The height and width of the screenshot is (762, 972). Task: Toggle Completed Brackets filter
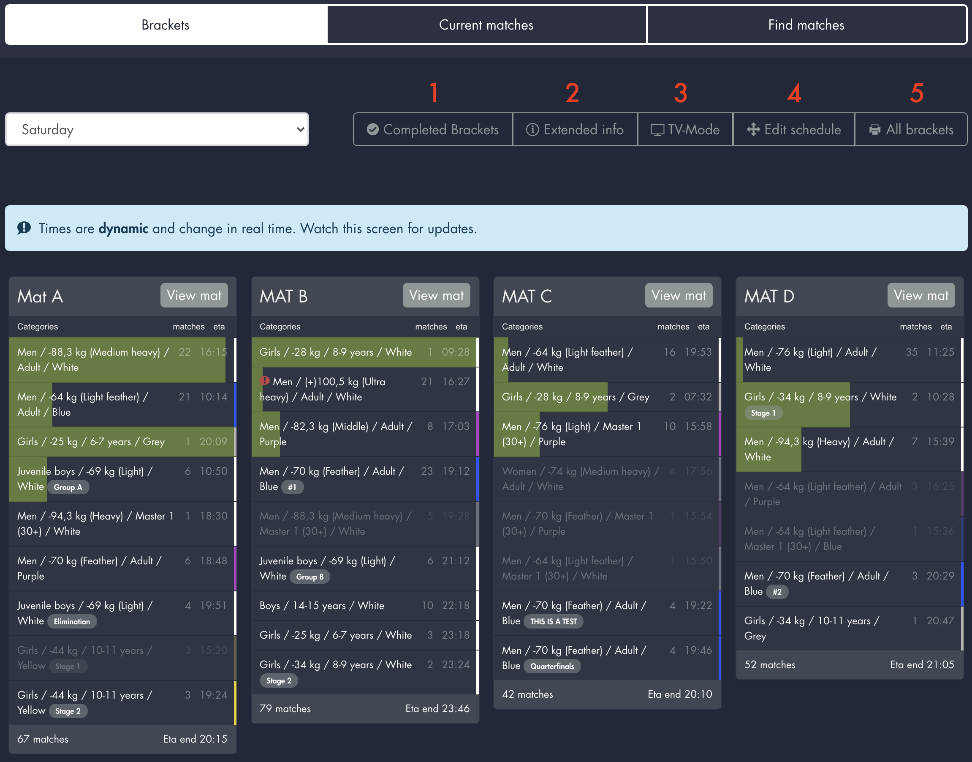point(432,129)
